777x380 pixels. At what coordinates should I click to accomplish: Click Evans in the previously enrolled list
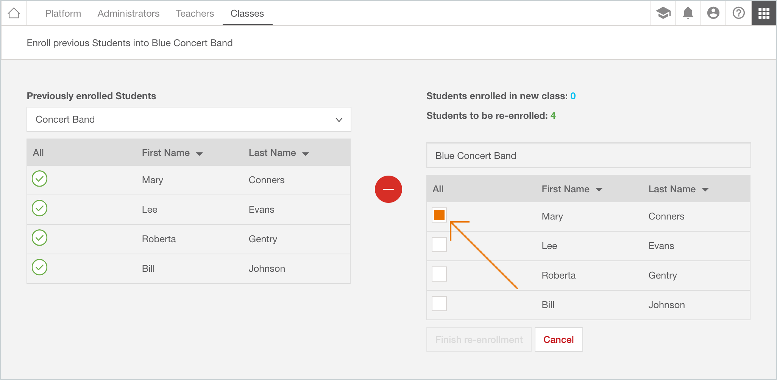261,210
